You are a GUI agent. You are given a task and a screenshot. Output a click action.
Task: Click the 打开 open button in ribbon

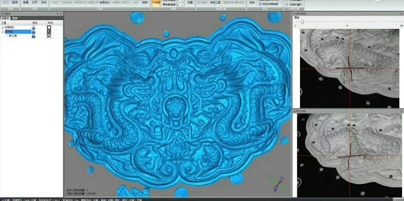[x=34, y=3]
